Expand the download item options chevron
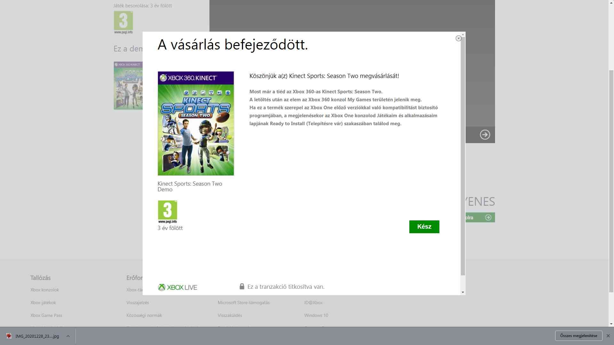The height and width of the screenshot is (345, 614). coord(68,336)
